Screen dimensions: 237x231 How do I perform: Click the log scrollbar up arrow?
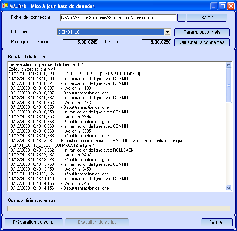pyautogui.click(x=229, y=64)
